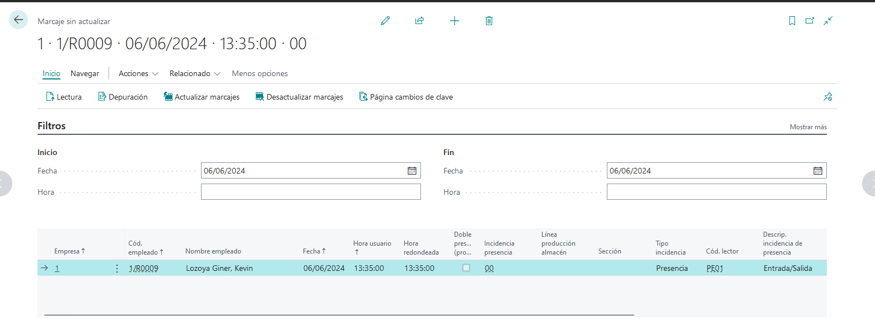Click the back arrow button

[18, 20]
